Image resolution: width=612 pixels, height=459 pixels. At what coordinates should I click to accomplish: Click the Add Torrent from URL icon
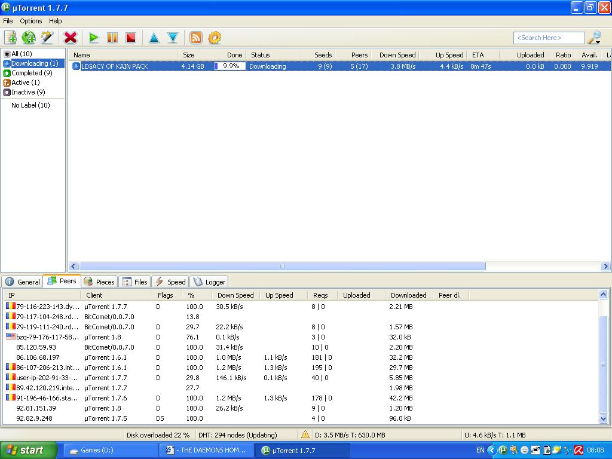click(29, 38)
